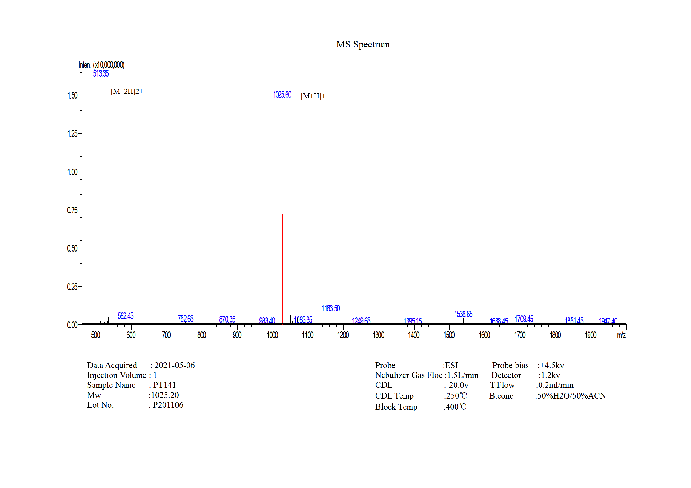Click the 752.65 peak label
Image resolution: width=691 pixels, height=488 pixels.
pos(185,319)
